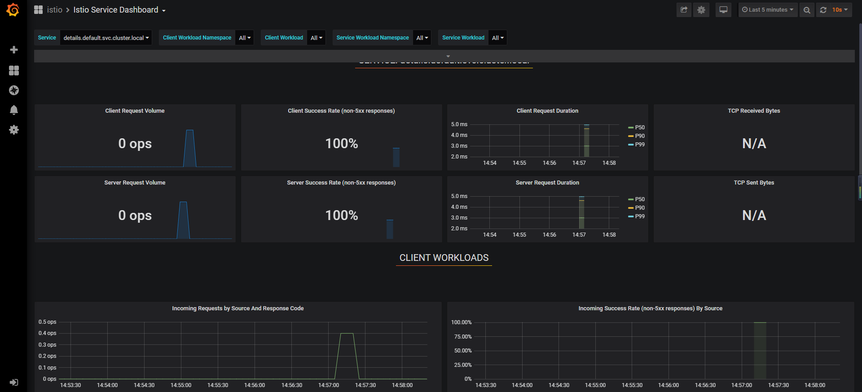The width and height of the screenshot is (862, 392).
Task: Click the page's vertical scrollbar
Action: coord(860,99)
